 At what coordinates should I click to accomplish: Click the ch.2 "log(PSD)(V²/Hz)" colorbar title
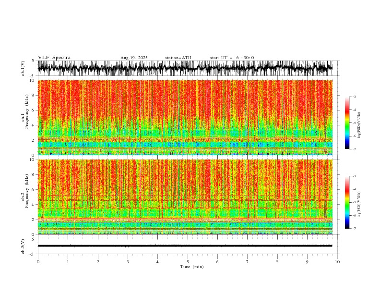click(x=359, y=205)
